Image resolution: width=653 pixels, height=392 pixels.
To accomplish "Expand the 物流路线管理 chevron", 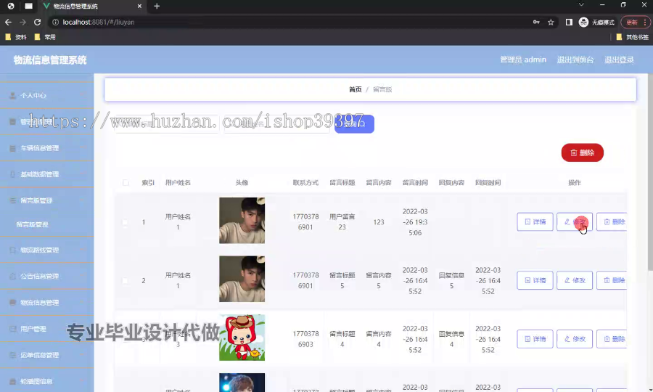I will 82,250.
